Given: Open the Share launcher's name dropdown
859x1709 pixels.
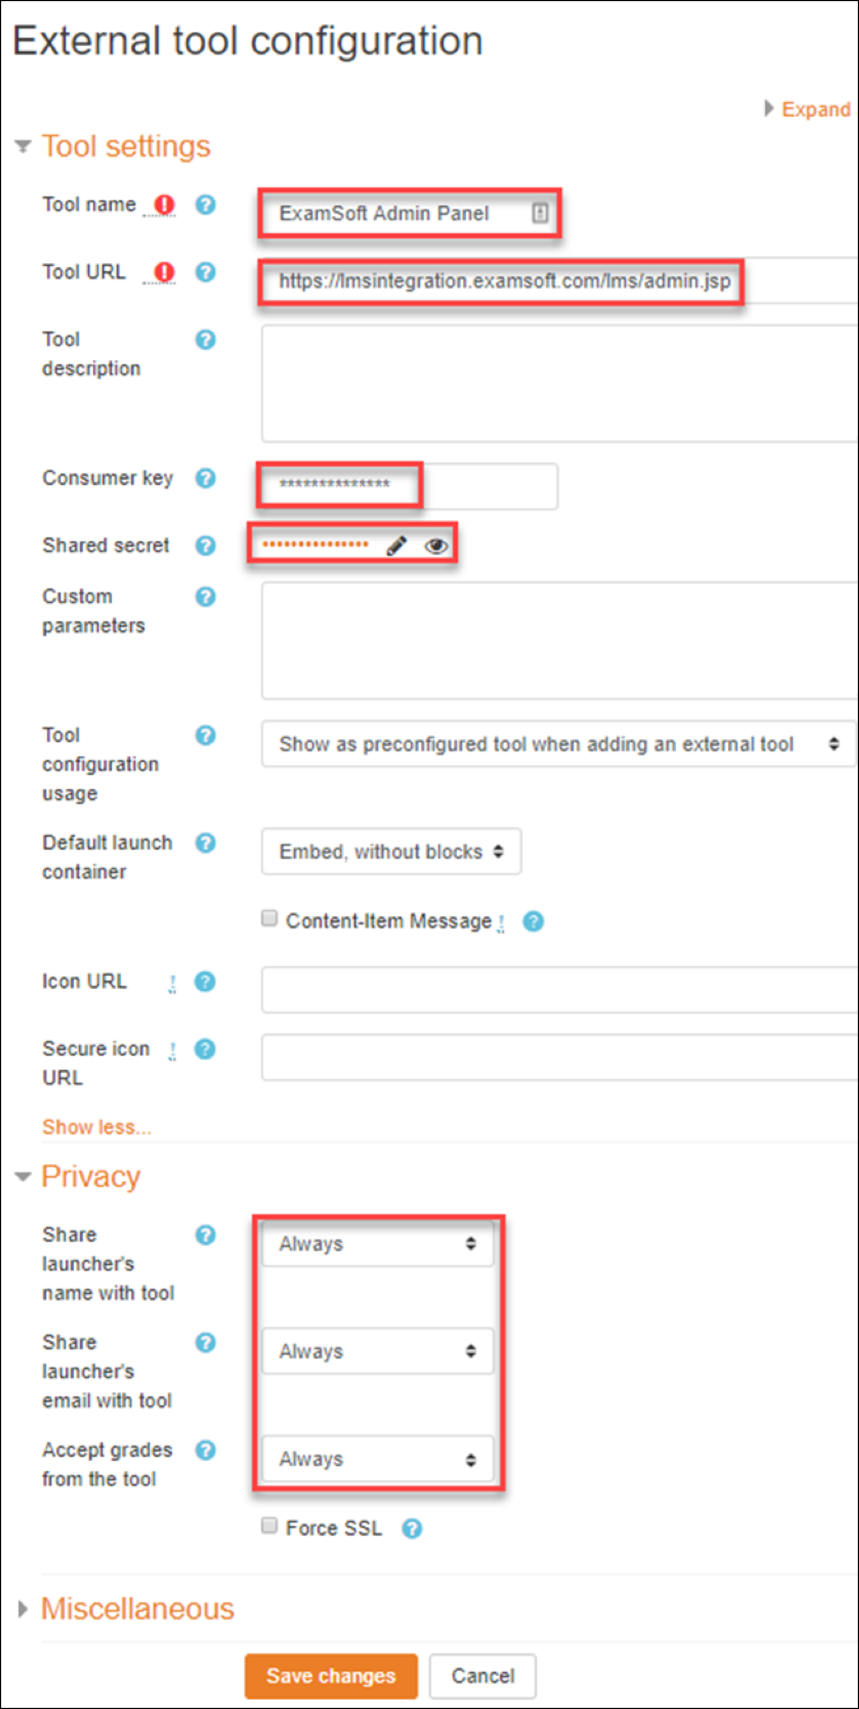Looking at the screenshot, I should [377, 1245].
